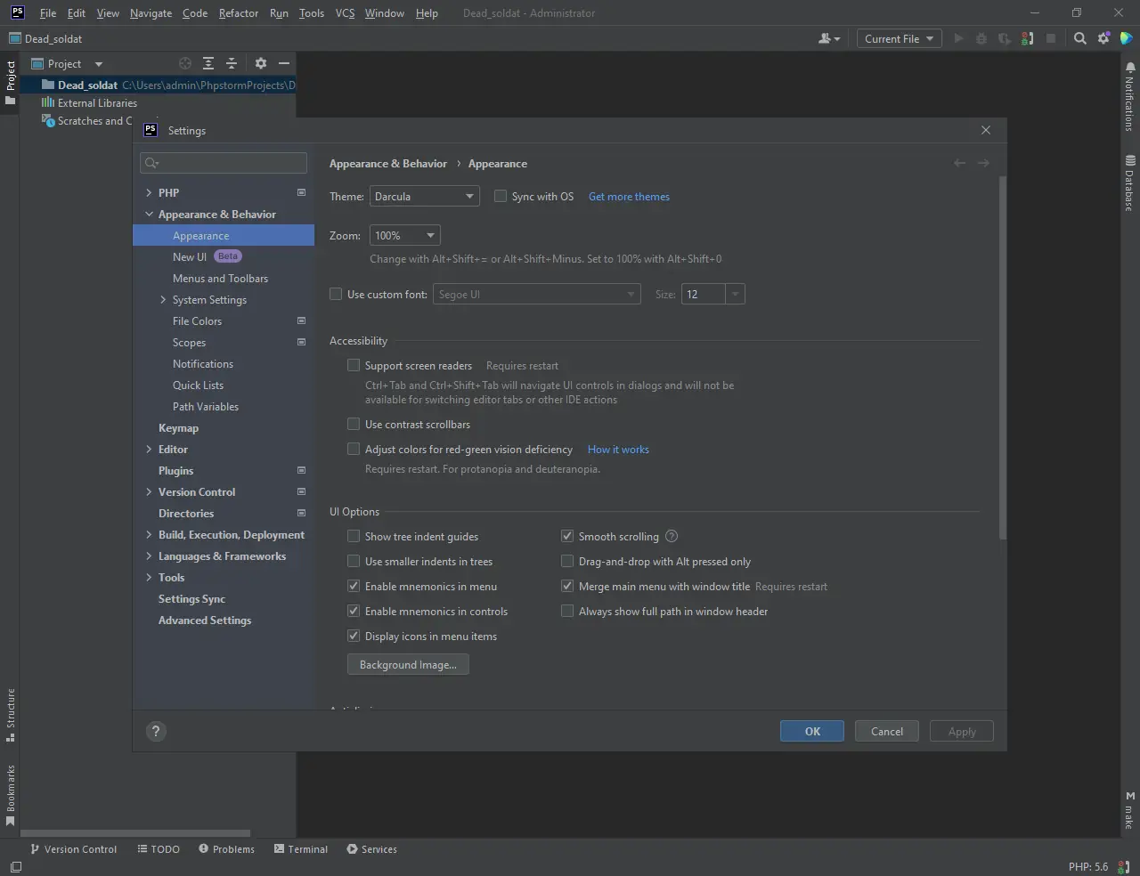1140x876 pixels.
Task: Open the Terminal tool window
Action: click(x=301, y=849)
